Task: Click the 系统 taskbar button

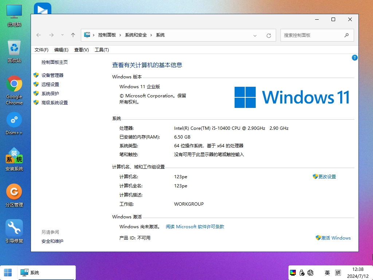Action: click(x=46, y=273)
